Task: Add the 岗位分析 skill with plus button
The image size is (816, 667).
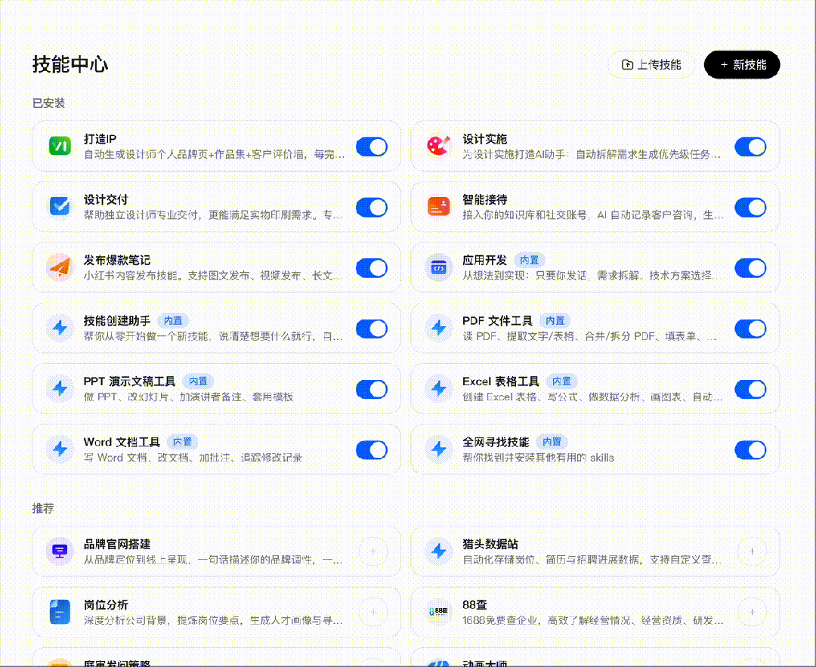Action: coord(372,612)
